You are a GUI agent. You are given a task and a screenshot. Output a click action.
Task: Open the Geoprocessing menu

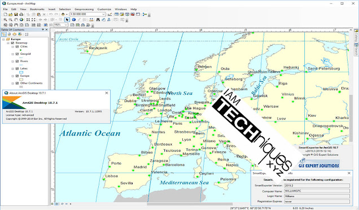[x=84, y=9]
